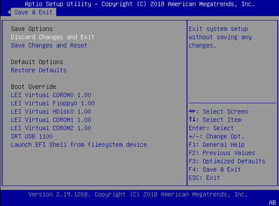This screenshot has width=279, height=206.
Task: Click the Save Options heading
Action: click(x=31, y=29)
